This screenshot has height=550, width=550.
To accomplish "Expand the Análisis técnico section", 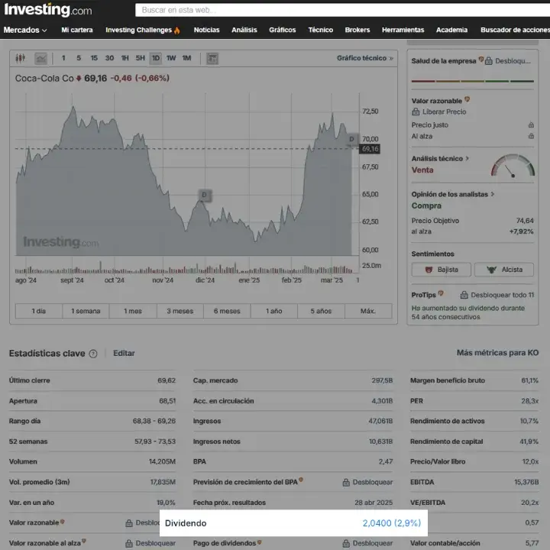I will coord(440,159).
